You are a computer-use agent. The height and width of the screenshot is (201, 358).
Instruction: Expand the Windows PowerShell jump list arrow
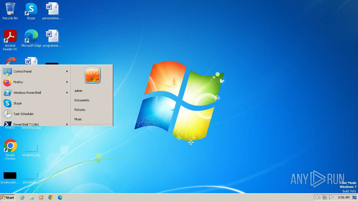tap(67, 93)
